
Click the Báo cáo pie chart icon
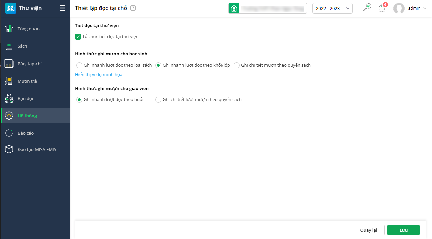(x=9, y=133)
